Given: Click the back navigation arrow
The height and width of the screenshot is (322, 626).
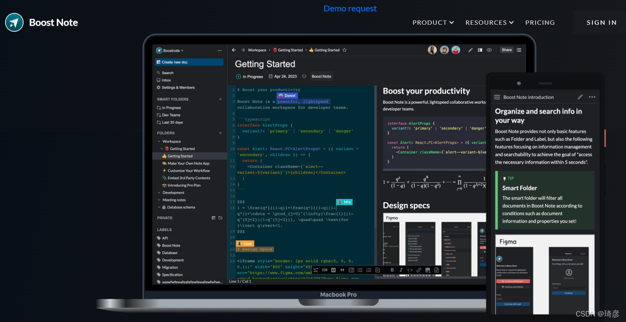Looking at the screenshot, I should (x=234, y=50).
